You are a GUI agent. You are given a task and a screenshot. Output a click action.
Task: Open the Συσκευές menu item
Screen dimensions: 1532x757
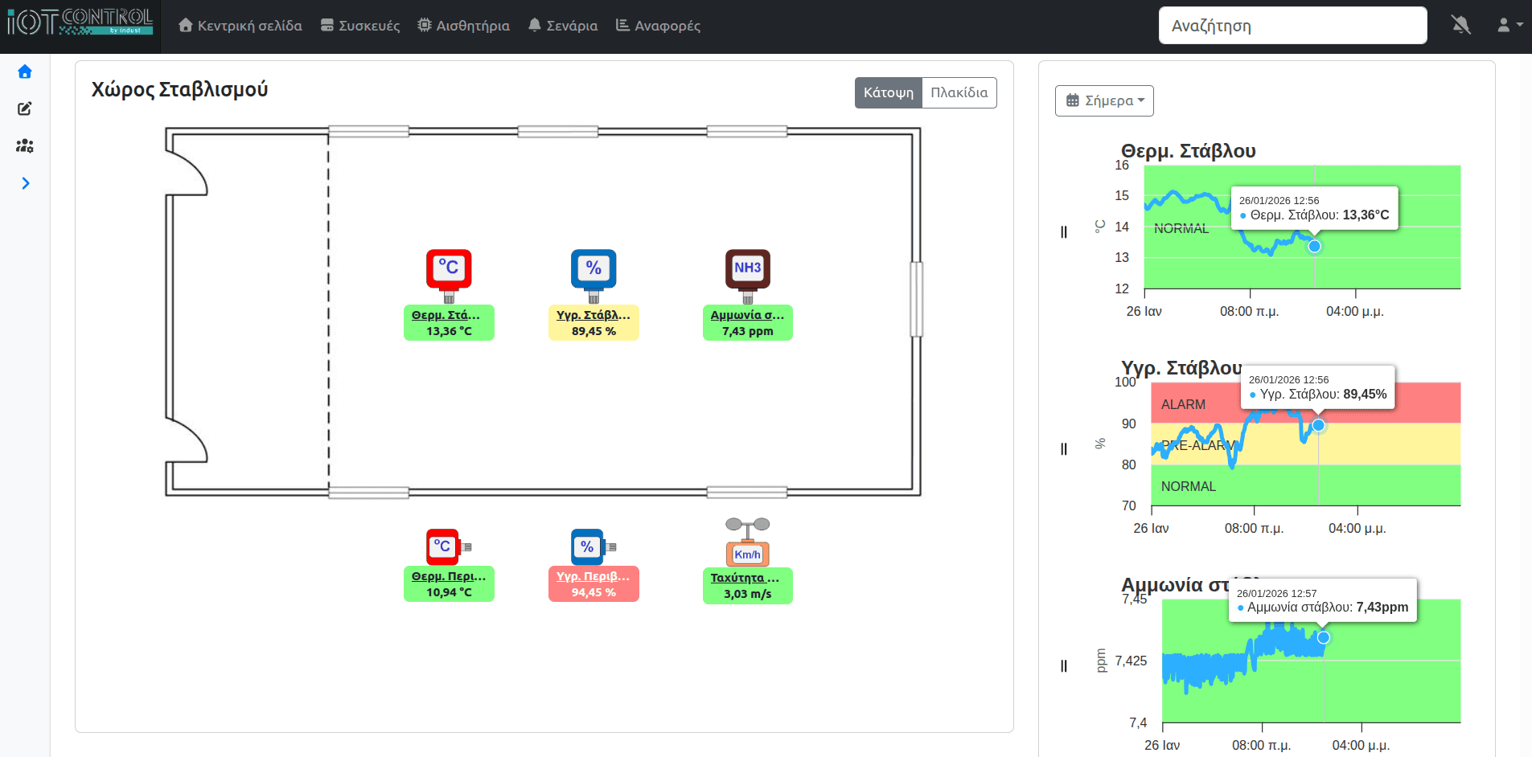click(360, 26)
